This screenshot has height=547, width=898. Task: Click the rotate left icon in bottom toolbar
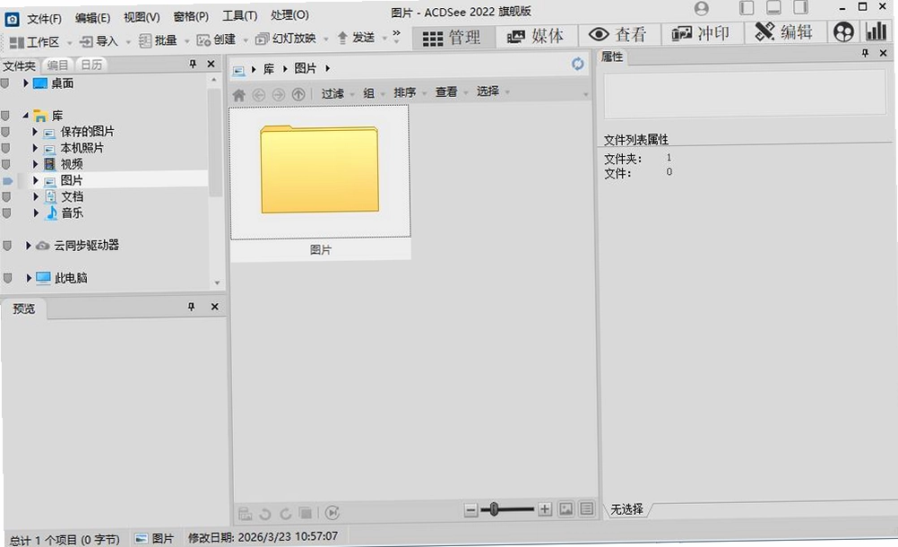pos(265,513)
